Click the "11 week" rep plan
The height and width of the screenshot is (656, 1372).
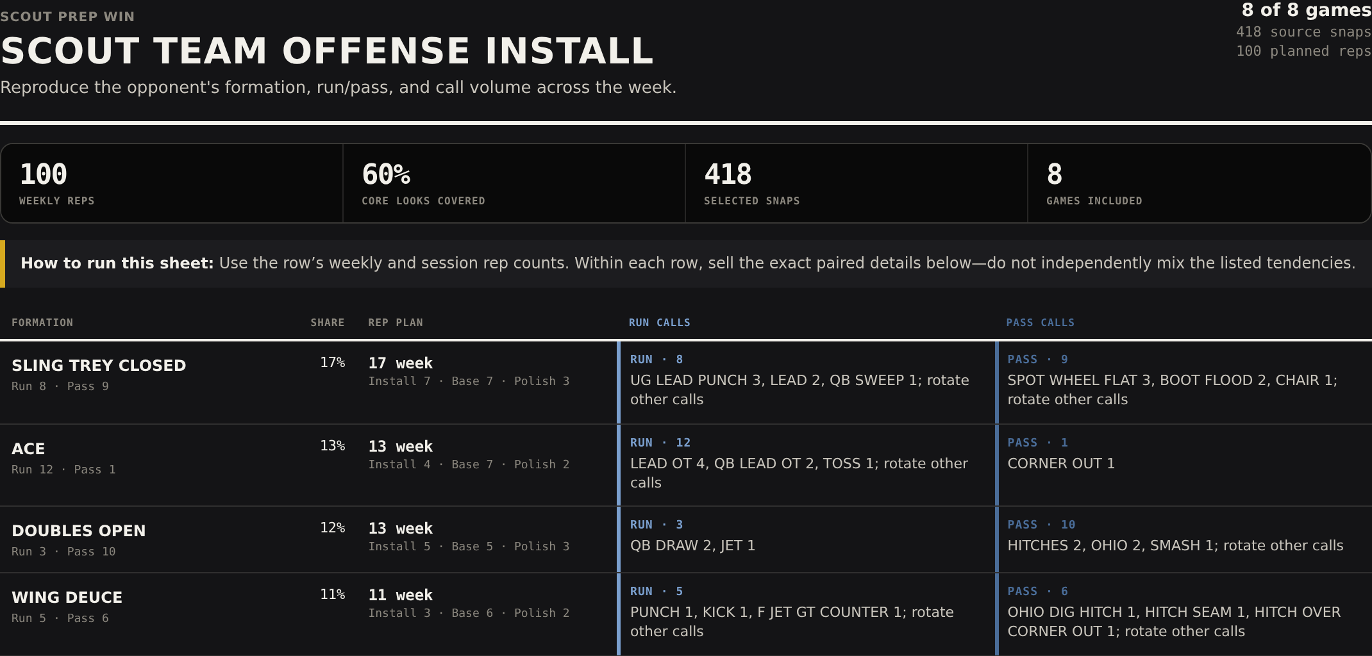pyautogui.click(x=401, y=595)
